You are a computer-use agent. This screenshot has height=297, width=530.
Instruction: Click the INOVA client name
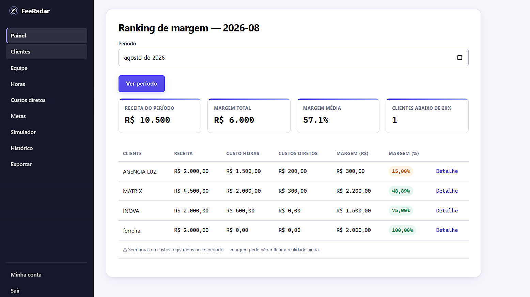(x=131, y=211)
